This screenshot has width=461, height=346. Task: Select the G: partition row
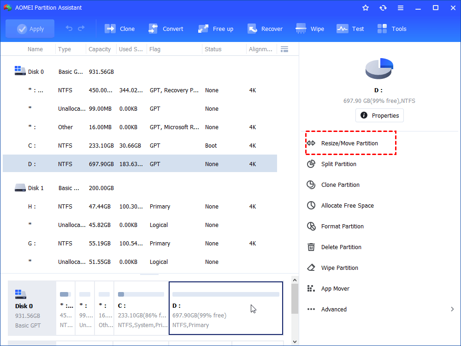[140, 243]
